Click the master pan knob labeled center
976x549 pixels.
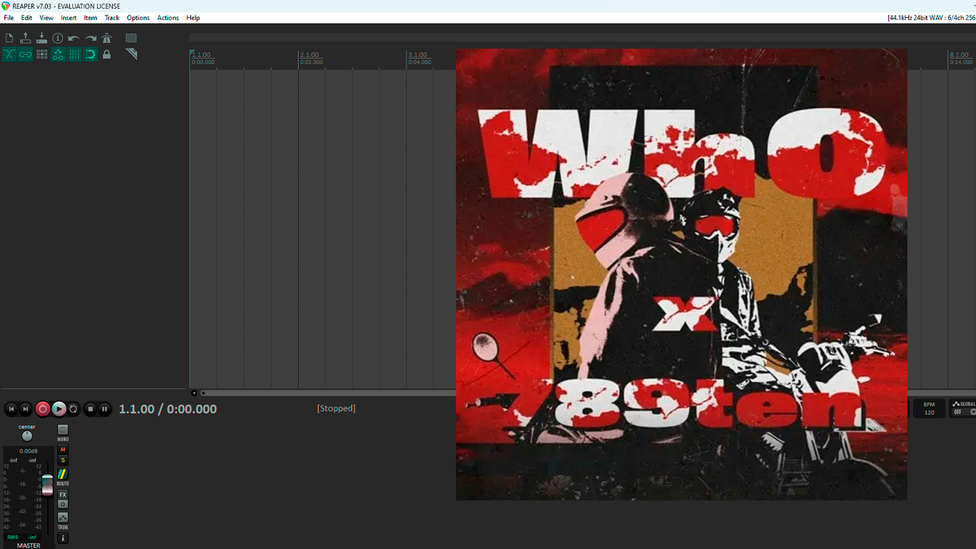pyautogui.click(x=27, y=436)
